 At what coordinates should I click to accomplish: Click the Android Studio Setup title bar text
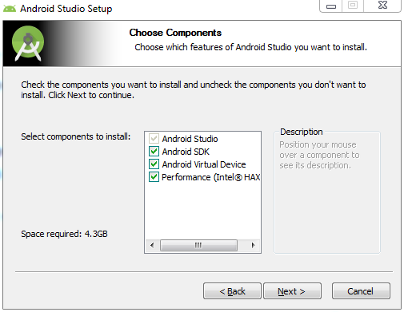[x=66, y=9]
